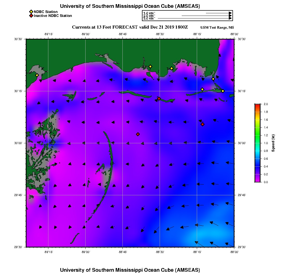
Task: Click the -89°15' label on the top axis
Action: point(49,34)
